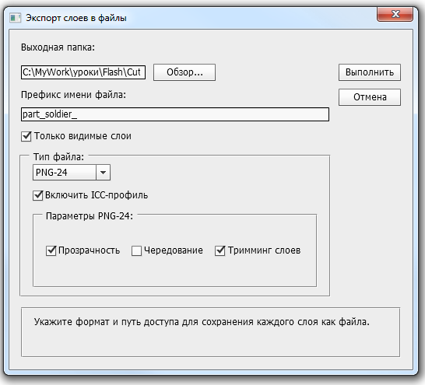
Task: Run the export with the Выполнить button
Action: 370,72
